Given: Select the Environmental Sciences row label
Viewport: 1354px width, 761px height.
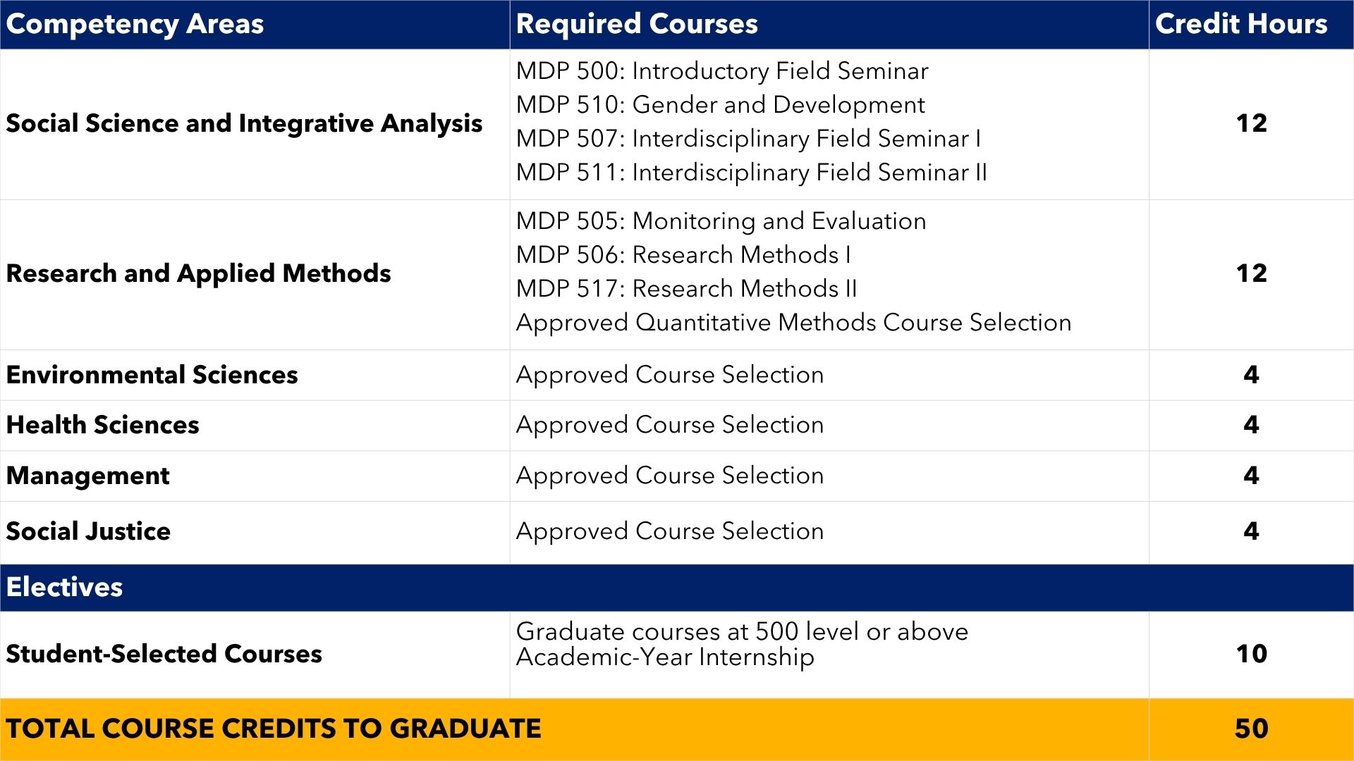Looking at the screenshot, I should 152,375.
